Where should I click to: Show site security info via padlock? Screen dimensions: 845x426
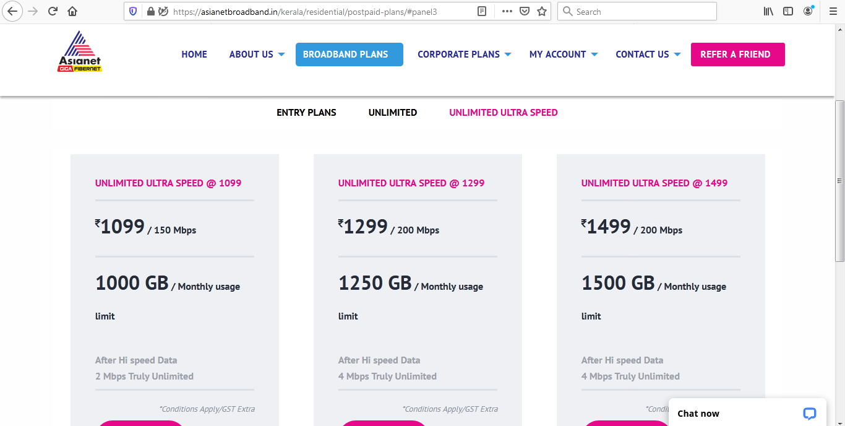click(150, 11)
